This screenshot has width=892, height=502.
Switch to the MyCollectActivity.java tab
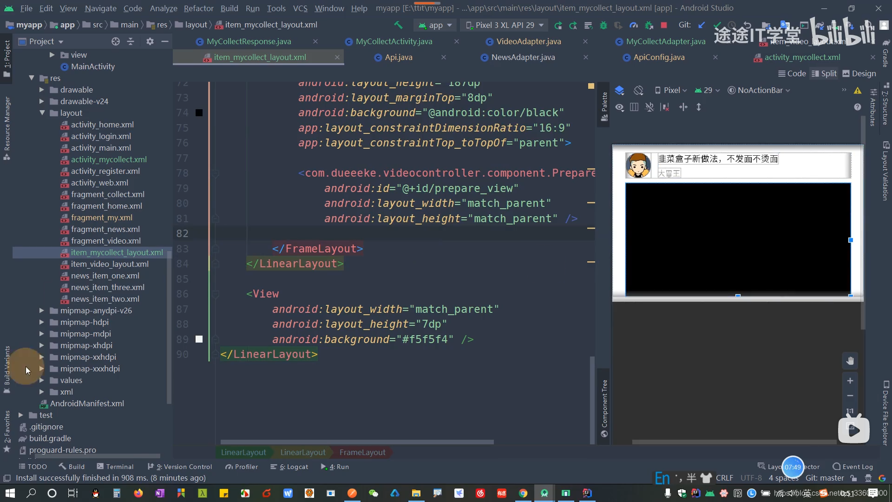pos(394,41)
